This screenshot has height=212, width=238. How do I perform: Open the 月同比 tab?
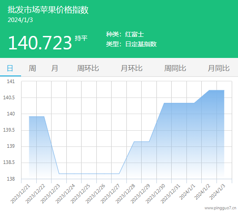point(219,68)
